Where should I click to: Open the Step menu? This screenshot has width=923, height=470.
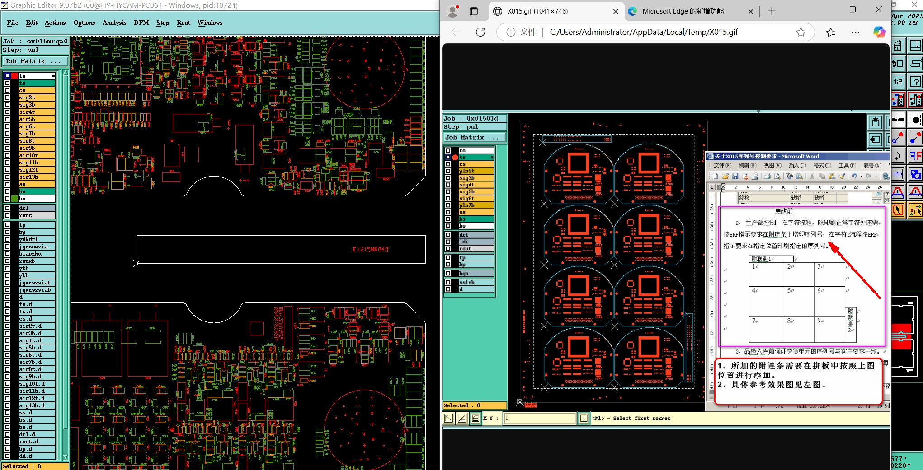click(x=163, y=23)
